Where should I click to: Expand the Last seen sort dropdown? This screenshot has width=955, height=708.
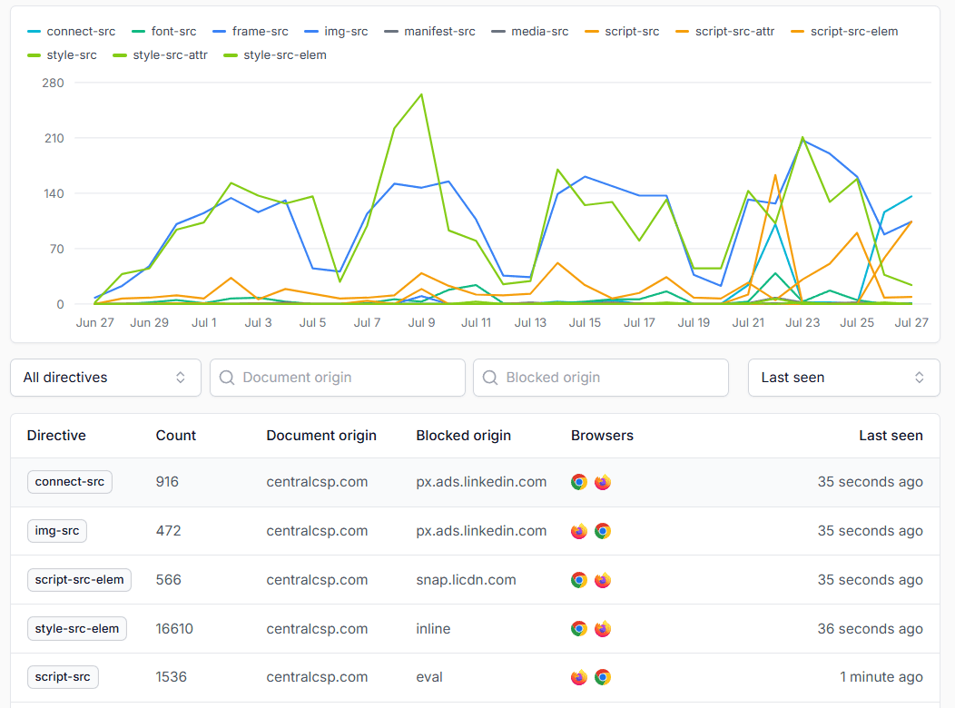843,378
